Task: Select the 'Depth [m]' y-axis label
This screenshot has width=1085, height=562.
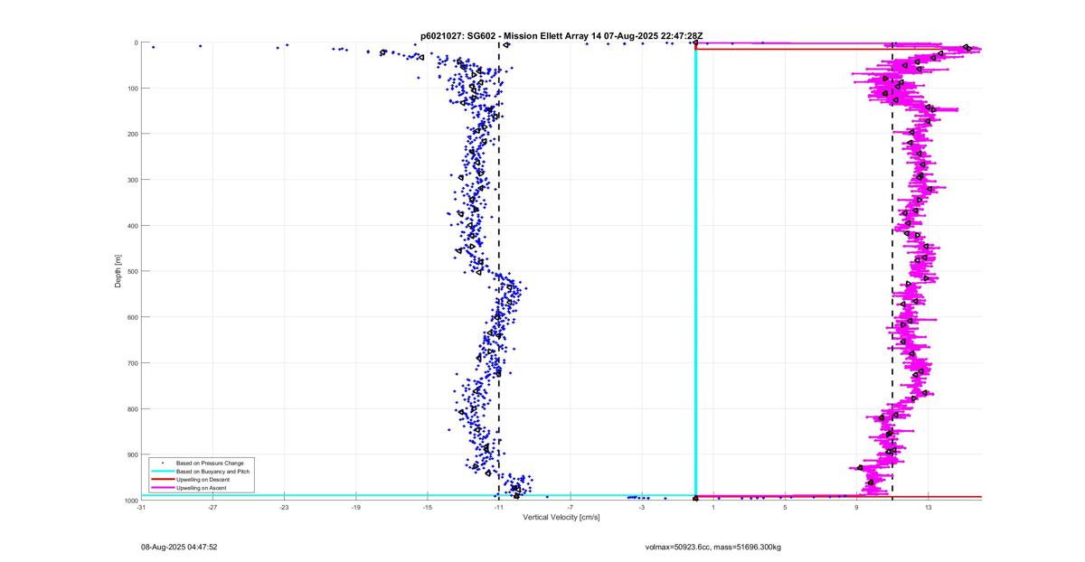Action: tap(118, 271)
